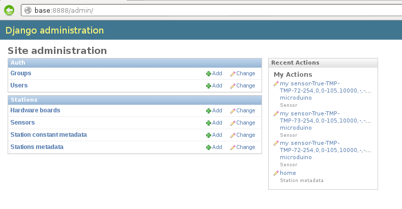Click the plus icon for Stations metadata
402x209 pixels.
pyautogui.click(x=209, y=147)
